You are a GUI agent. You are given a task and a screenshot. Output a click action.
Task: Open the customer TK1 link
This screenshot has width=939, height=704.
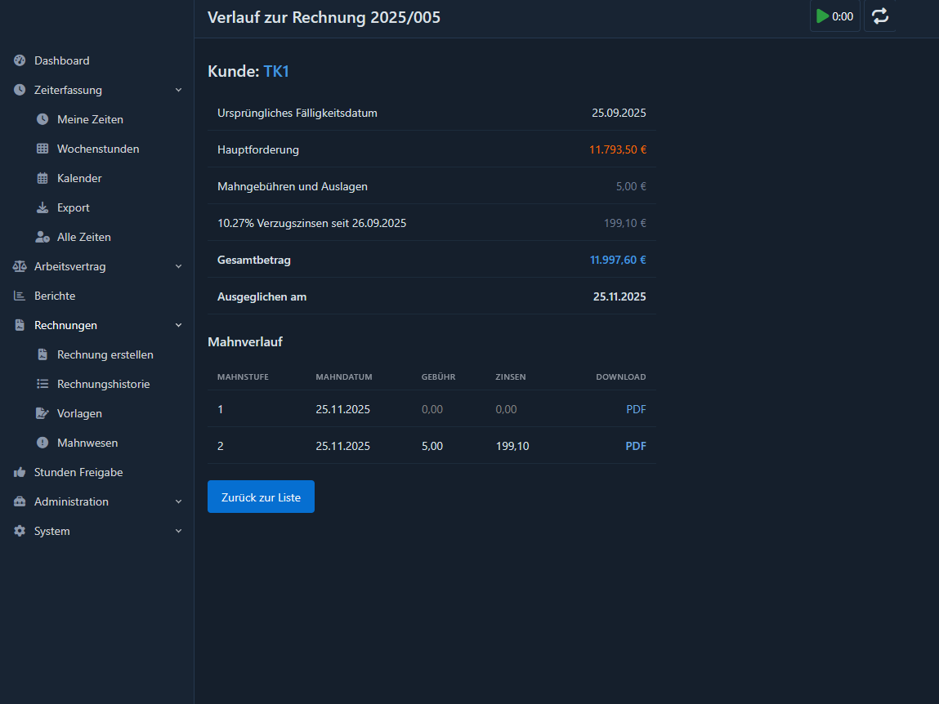(275, 71)
